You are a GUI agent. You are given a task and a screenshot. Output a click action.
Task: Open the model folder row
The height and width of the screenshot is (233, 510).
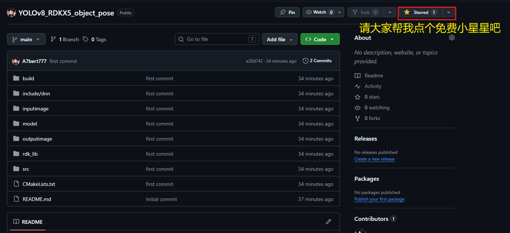pyautogui.click(x=173, y=124)
